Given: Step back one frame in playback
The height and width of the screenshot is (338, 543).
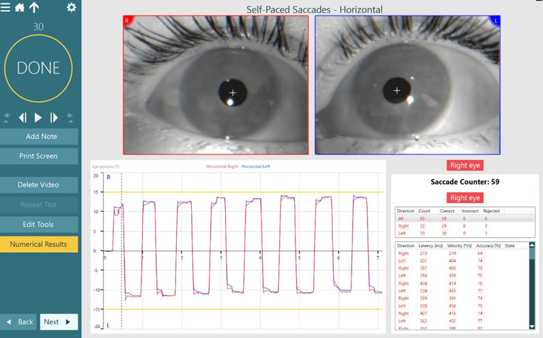Looking at the screenshot, I should tap(23, 117).
